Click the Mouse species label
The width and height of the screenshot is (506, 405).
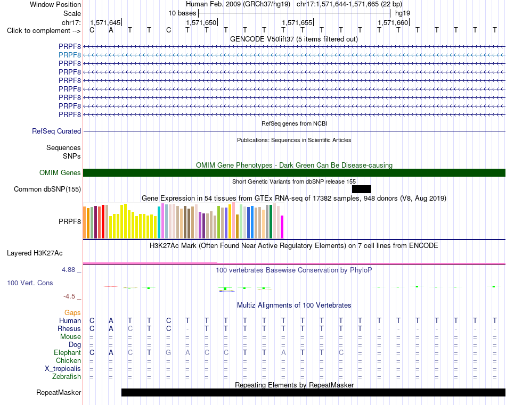[x=70, y=337]
